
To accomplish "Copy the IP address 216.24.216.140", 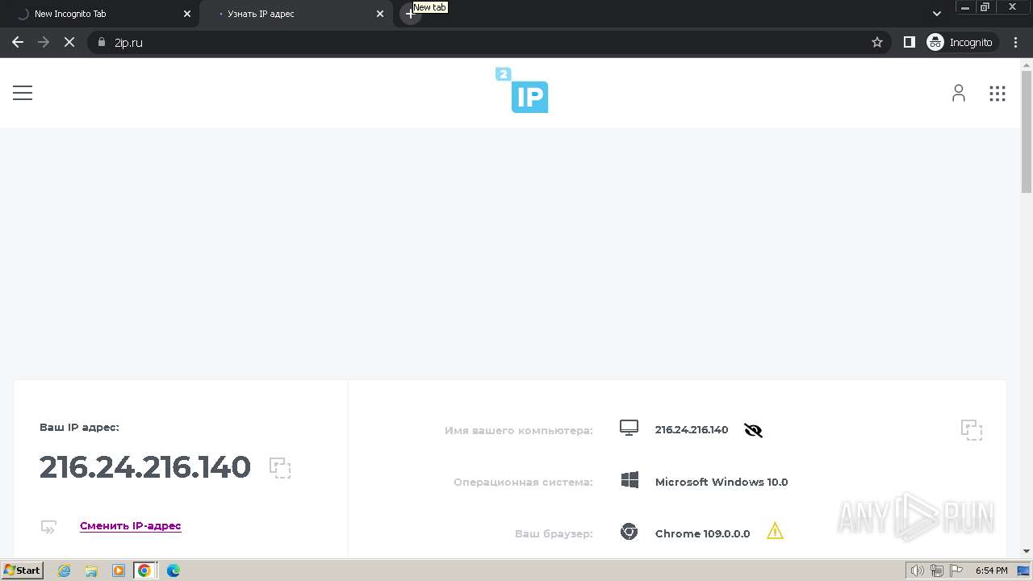I will pos(280,468).
